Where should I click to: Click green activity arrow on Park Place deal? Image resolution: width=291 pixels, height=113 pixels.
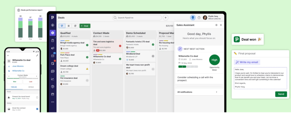point(87,57)
